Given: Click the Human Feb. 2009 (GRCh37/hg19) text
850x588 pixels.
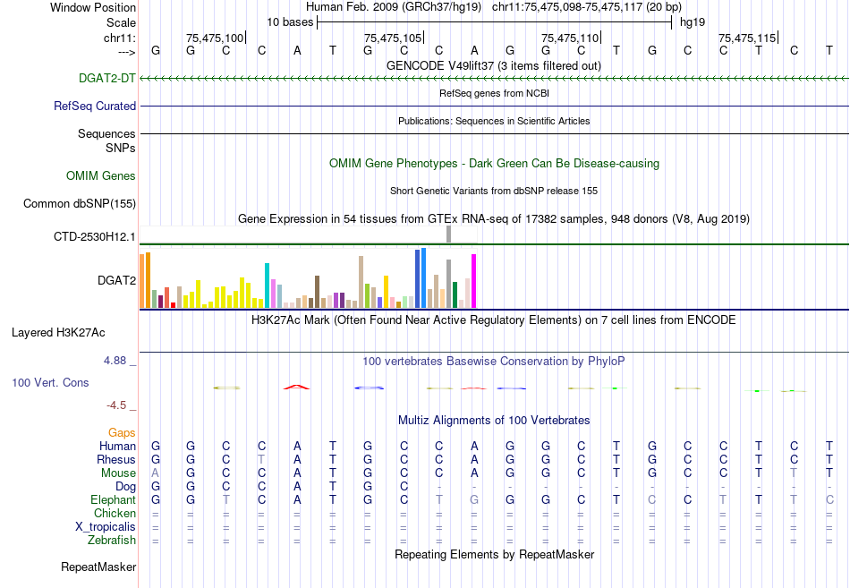Looking at the screenshot, I should coord(394,7).
